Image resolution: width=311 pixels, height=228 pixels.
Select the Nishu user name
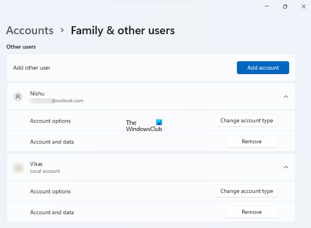coord(37,93)
